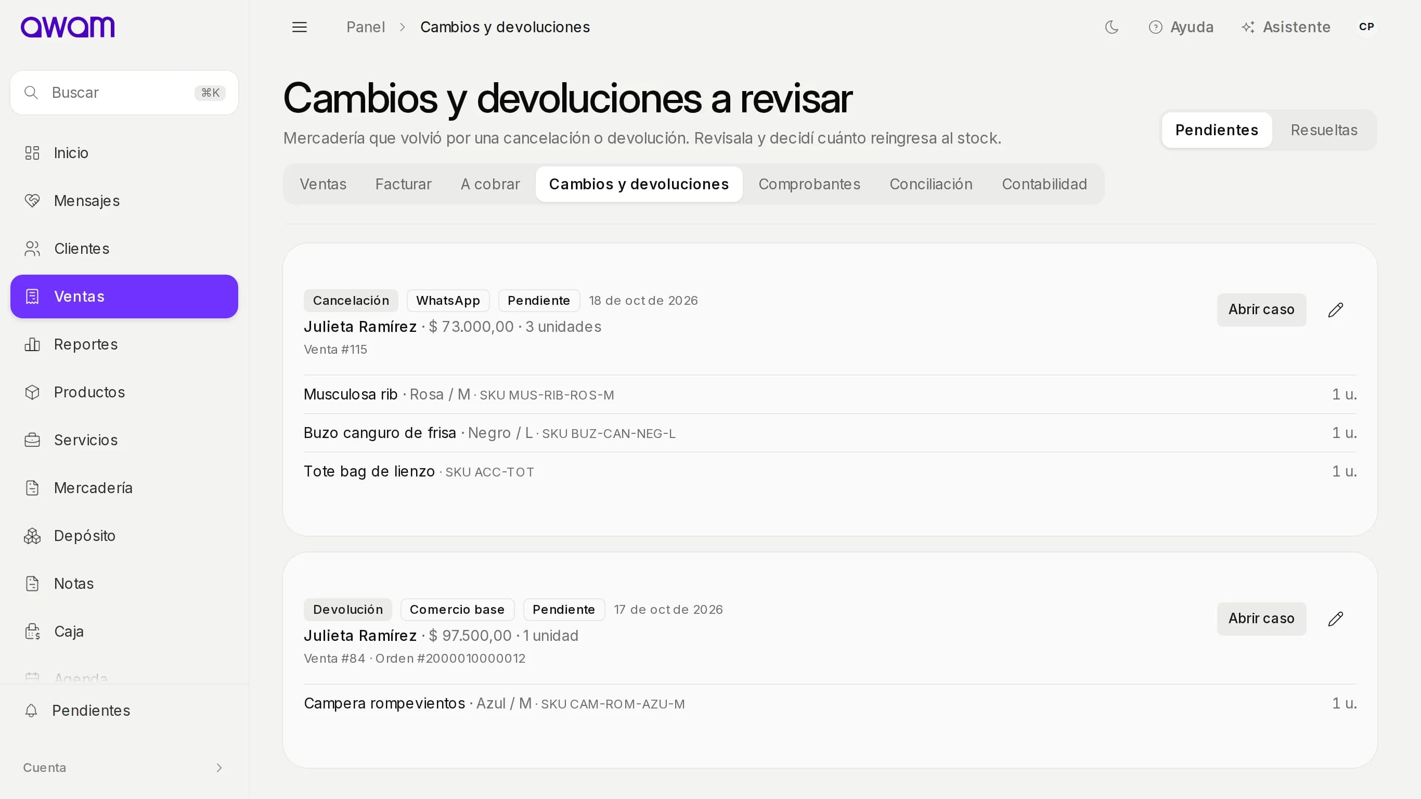
Task: Switch to Resueltas filter
Action: [x=1324, y=130]
